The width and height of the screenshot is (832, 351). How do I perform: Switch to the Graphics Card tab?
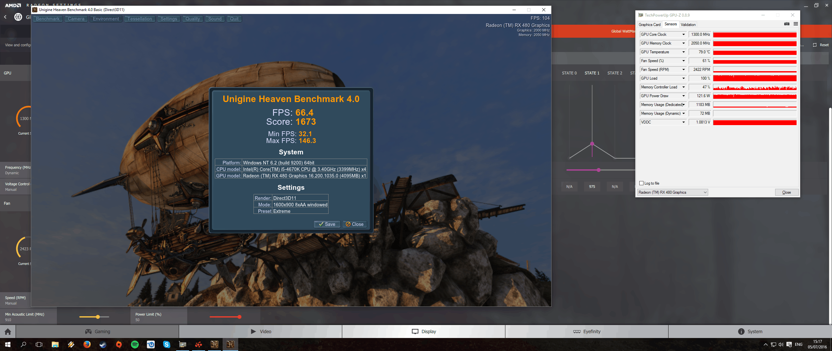pos(649,25)
